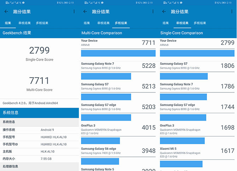Screen dimensions: 237x171
Task: Click the Geekbench 结果 heading
Action: tap(17, 33)
